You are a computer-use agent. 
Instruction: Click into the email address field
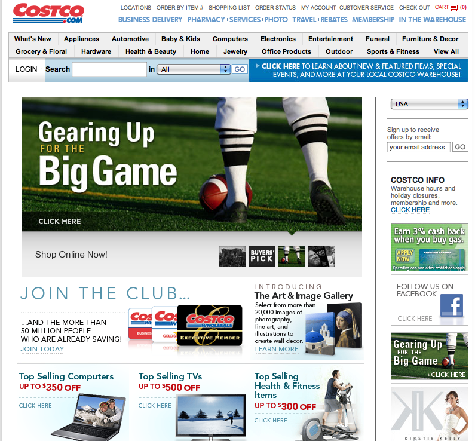(x=418, y=147)
